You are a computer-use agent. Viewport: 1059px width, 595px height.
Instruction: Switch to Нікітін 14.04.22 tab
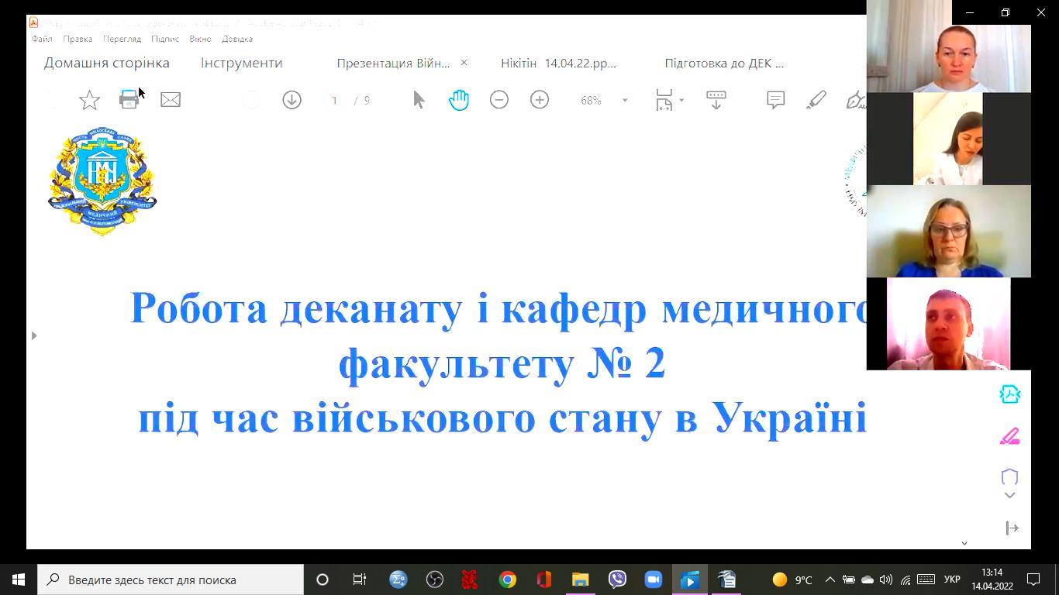tap(558, 64)
